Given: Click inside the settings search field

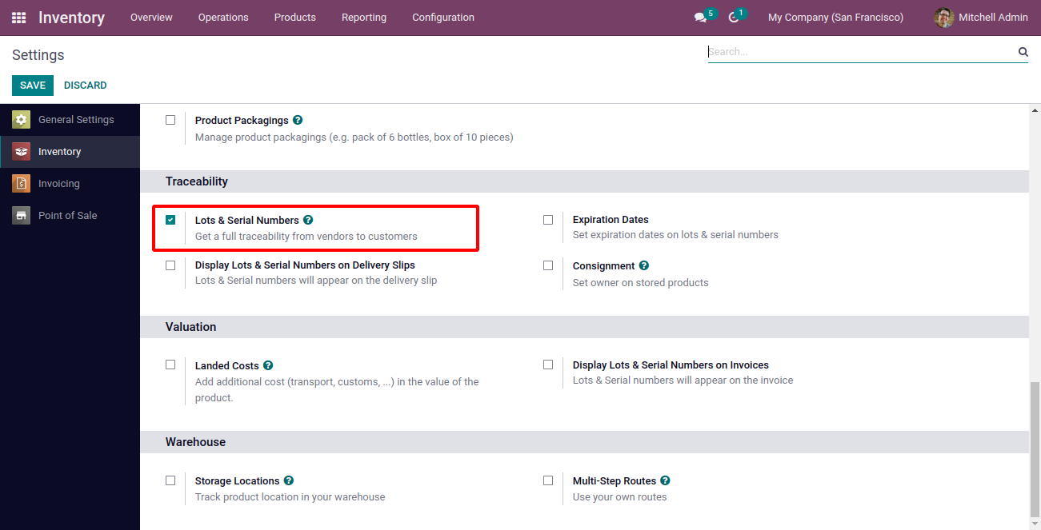Looking at the screenshot, I should 860,52.
